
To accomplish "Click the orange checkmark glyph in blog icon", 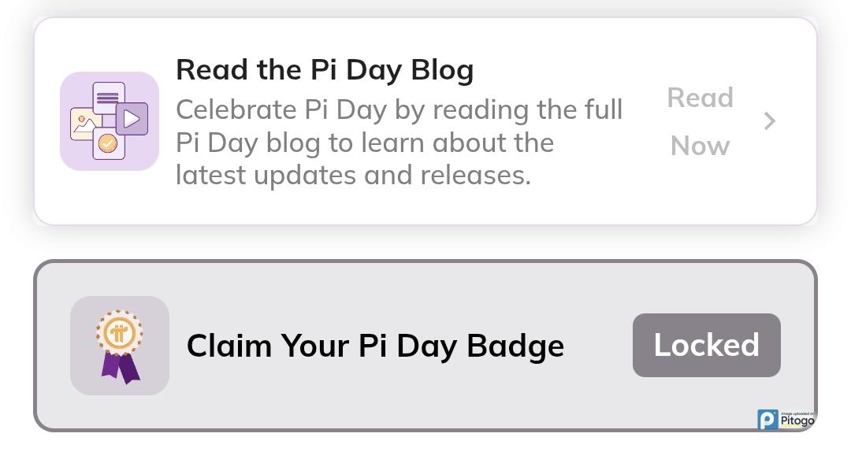I will tap(108, 144).
